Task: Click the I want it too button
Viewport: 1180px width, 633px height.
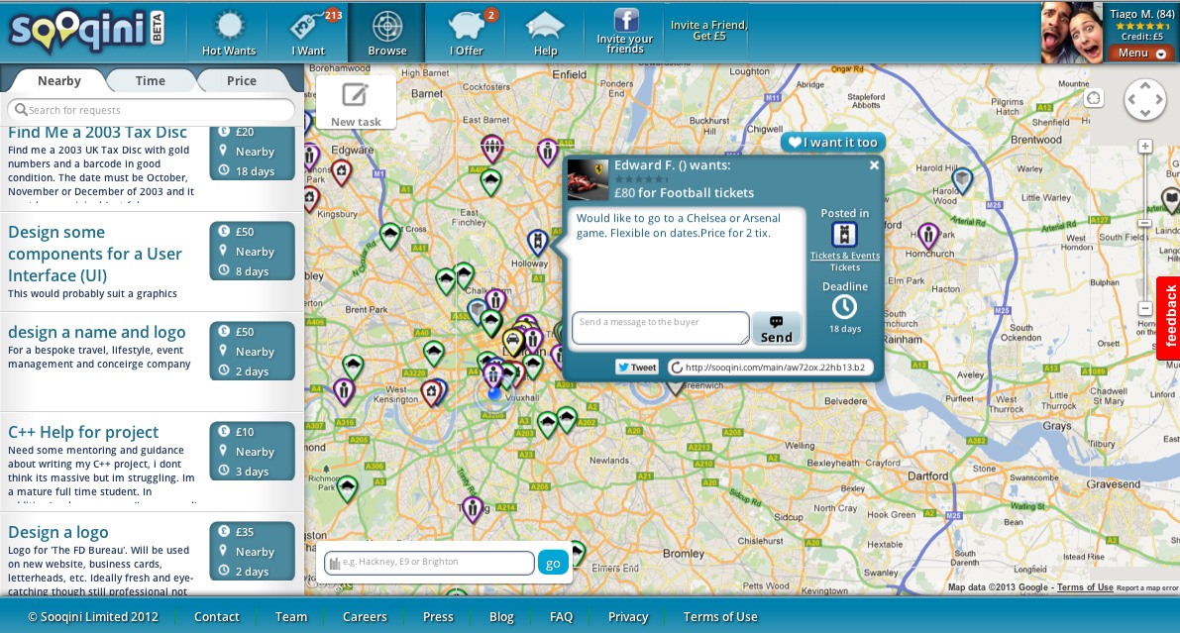Action: click(833, 143)
